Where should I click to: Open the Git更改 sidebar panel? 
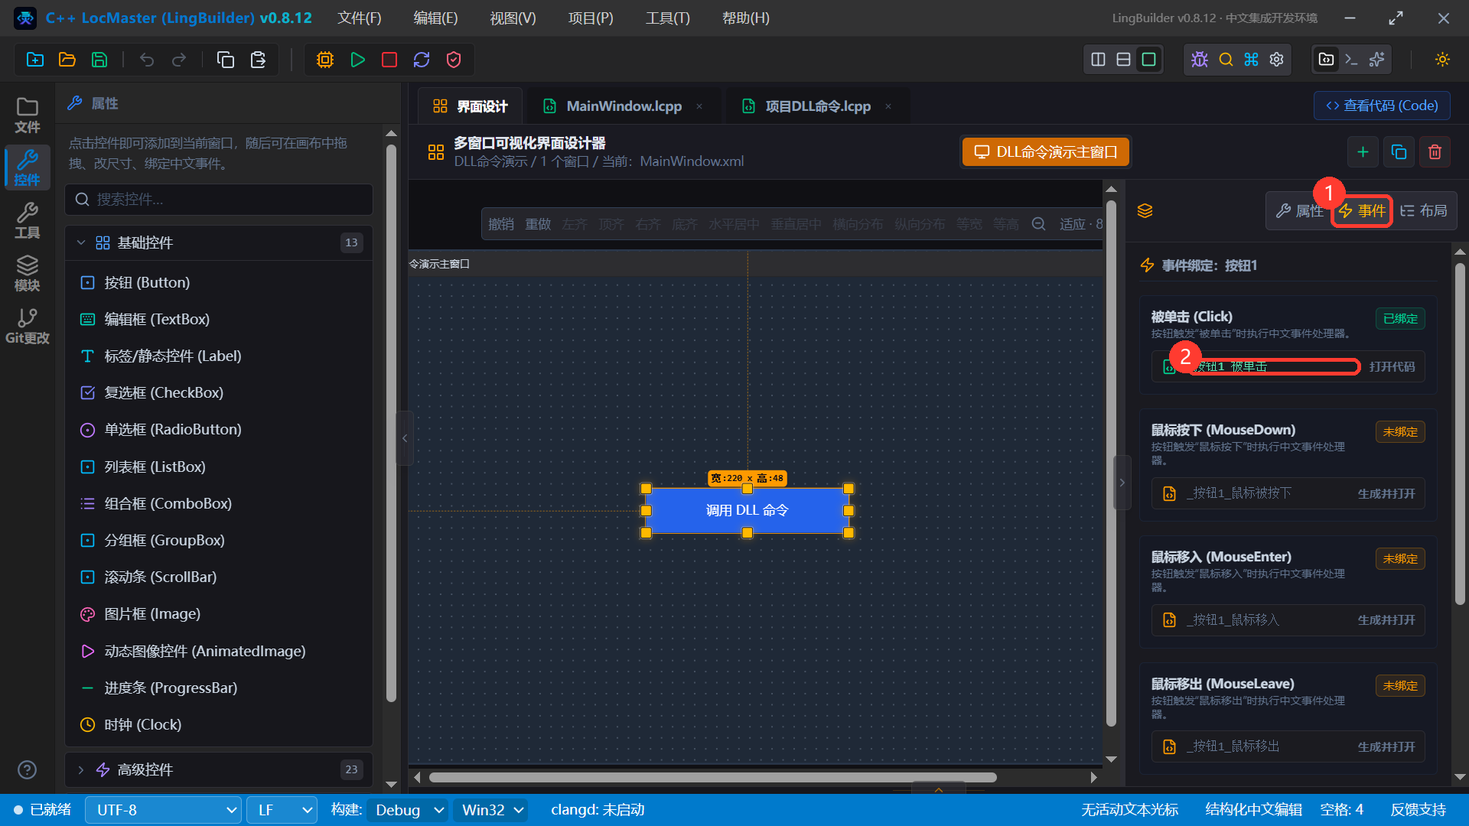tap(28, 327)
